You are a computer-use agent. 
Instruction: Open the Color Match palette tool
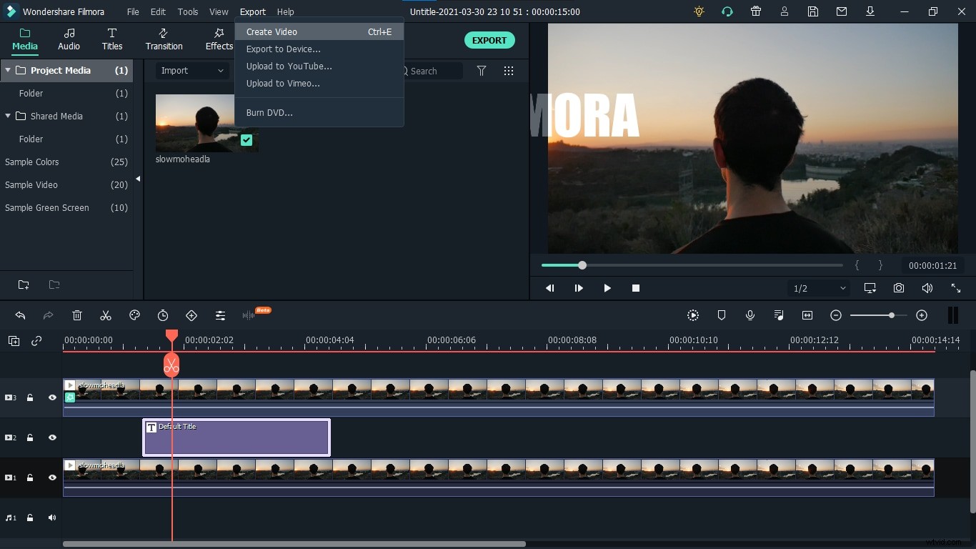pyautogui.click(x=134, y=315)
